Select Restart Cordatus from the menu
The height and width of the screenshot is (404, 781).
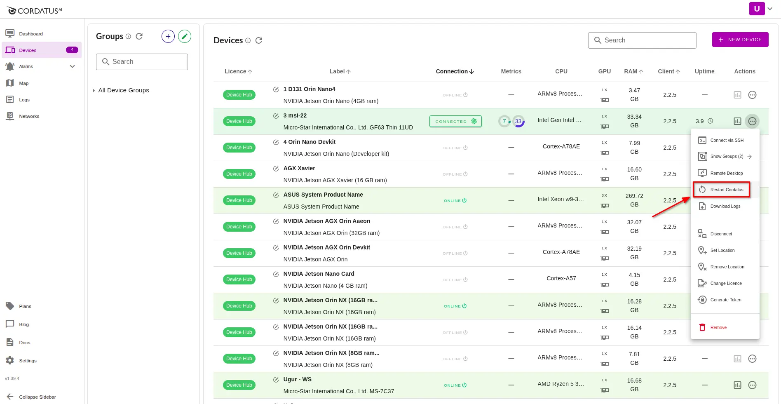(x=721, y=190)
